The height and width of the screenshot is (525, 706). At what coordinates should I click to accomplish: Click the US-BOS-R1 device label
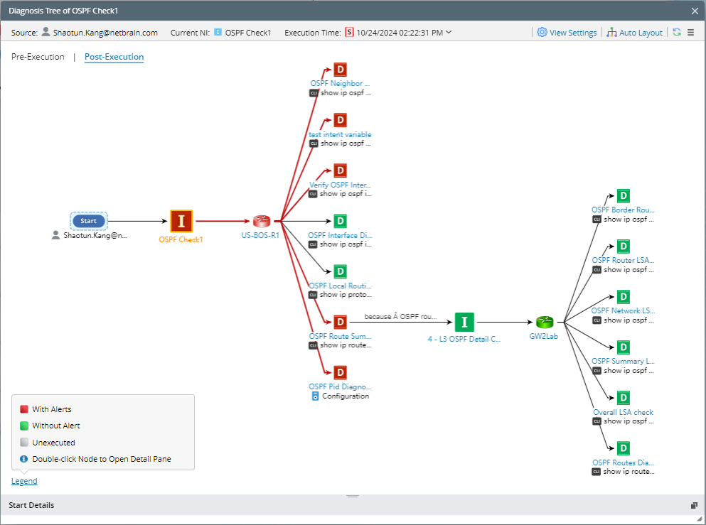point(260,235)
